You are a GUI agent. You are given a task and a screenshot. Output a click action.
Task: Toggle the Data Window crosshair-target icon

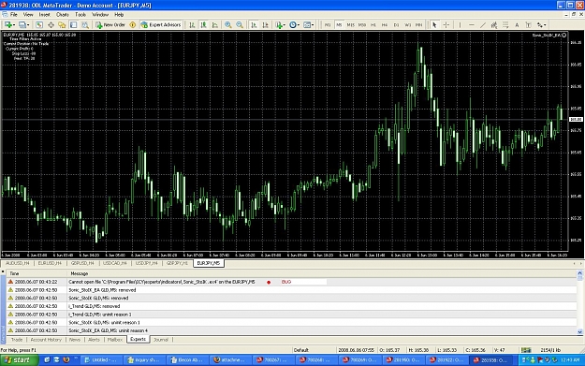click(51, 24)
